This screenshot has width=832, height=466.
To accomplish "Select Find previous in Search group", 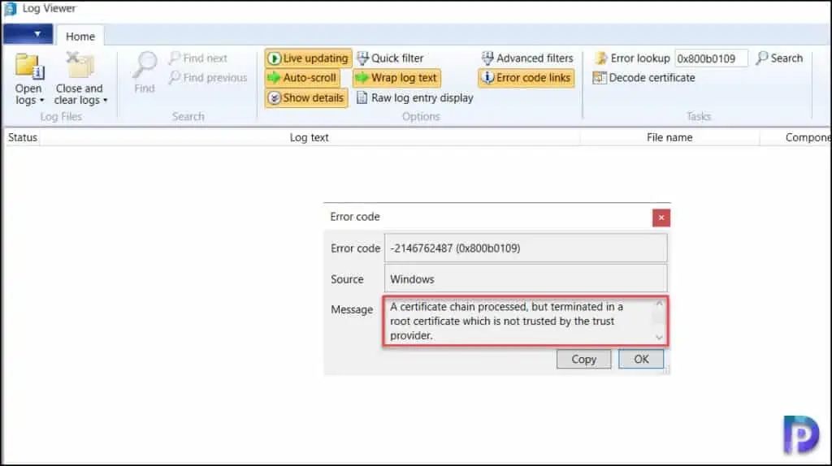I will (208, 78).
